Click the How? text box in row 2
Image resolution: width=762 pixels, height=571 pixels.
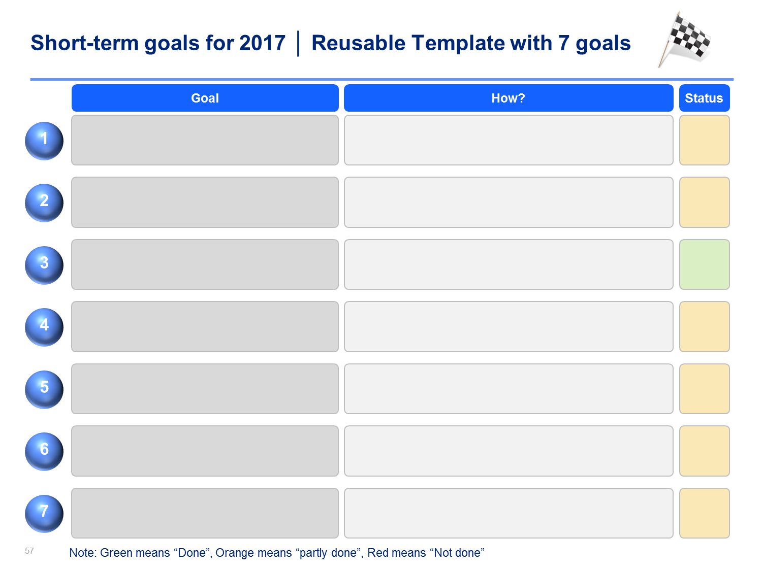509,202
